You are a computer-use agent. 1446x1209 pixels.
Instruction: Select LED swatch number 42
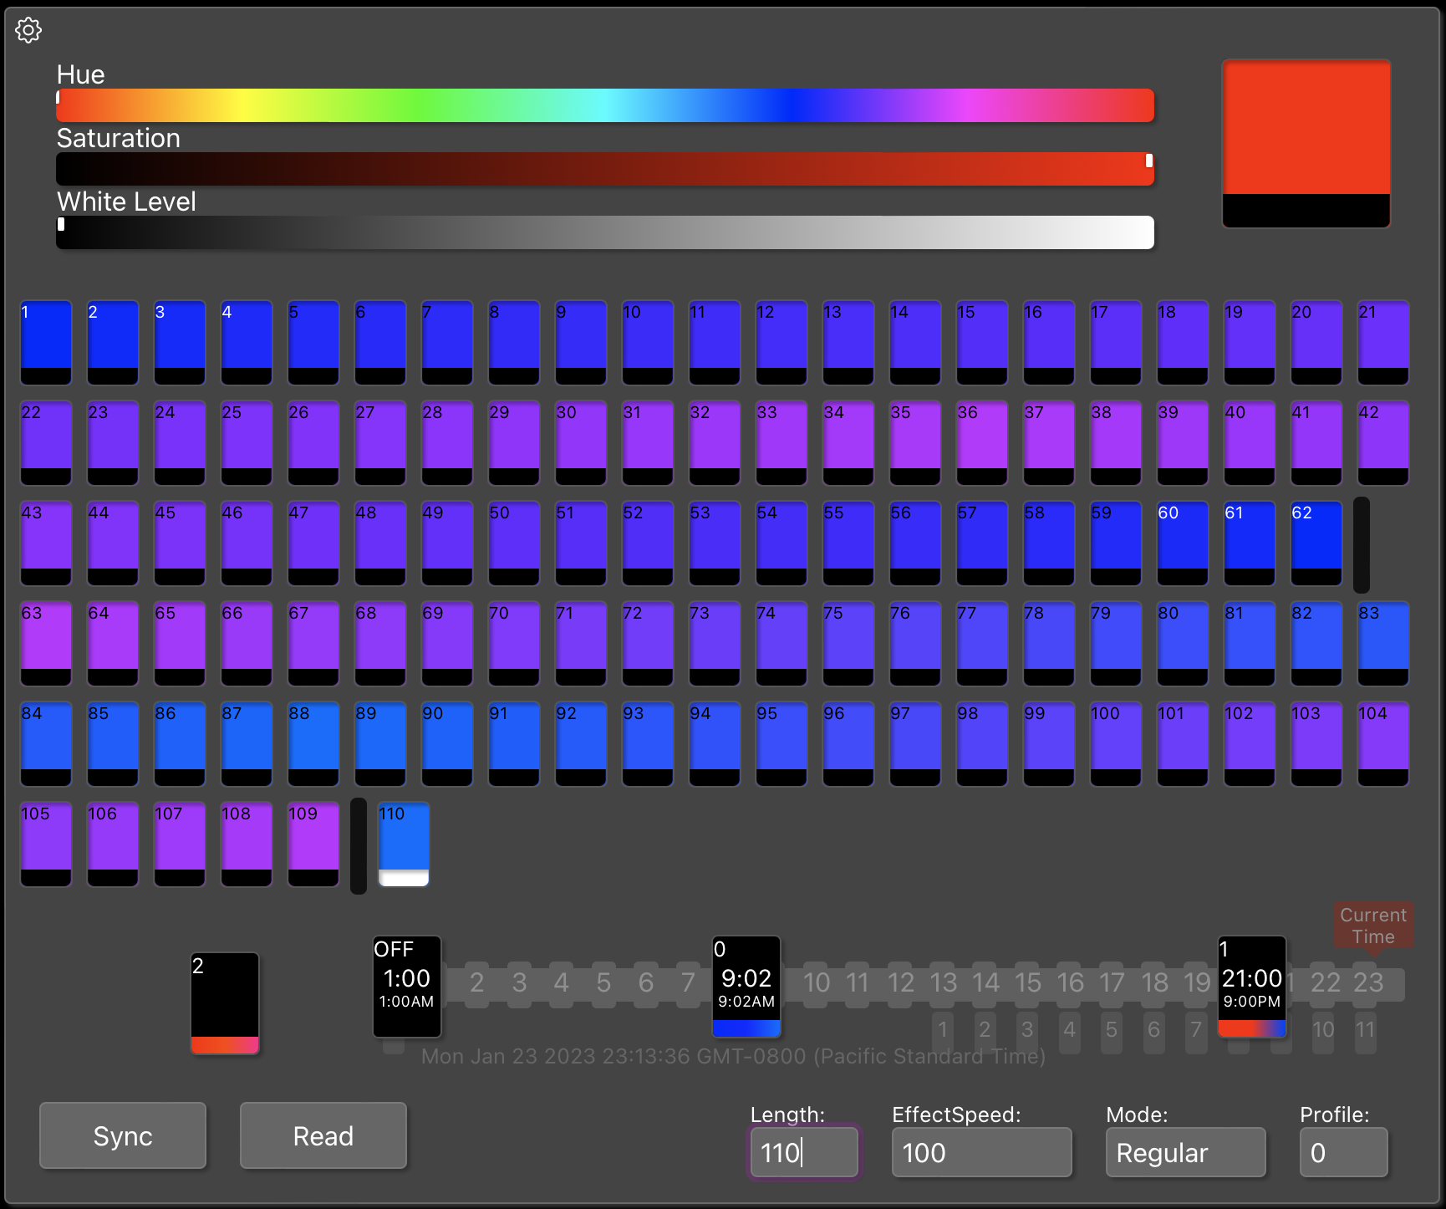[x=1383, y=442]
